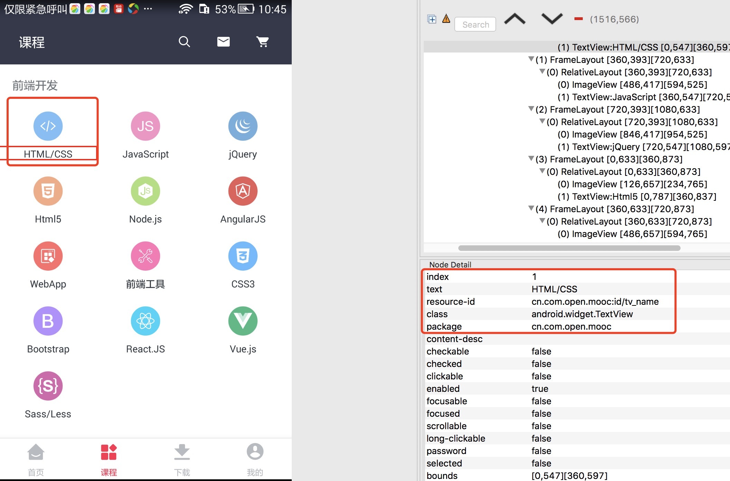Viewport: 730px width, 481px height.
Task: Focus the Search field in the hierarchy panel
Action: tap(475, 25)
